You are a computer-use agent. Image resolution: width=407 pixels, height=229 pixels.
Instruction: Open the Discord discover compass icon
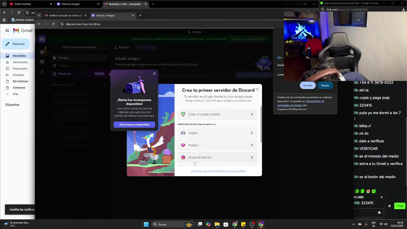tap(42, 62)
